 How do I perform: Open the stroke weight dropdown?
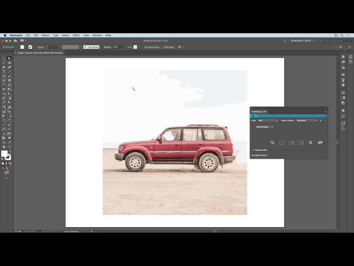(59, 47)
